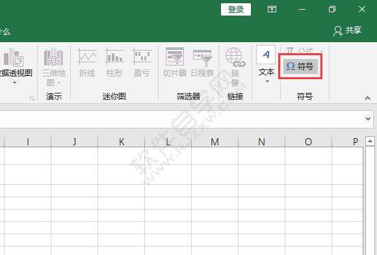Minimize the Excel window

click(x=302, y=10)
